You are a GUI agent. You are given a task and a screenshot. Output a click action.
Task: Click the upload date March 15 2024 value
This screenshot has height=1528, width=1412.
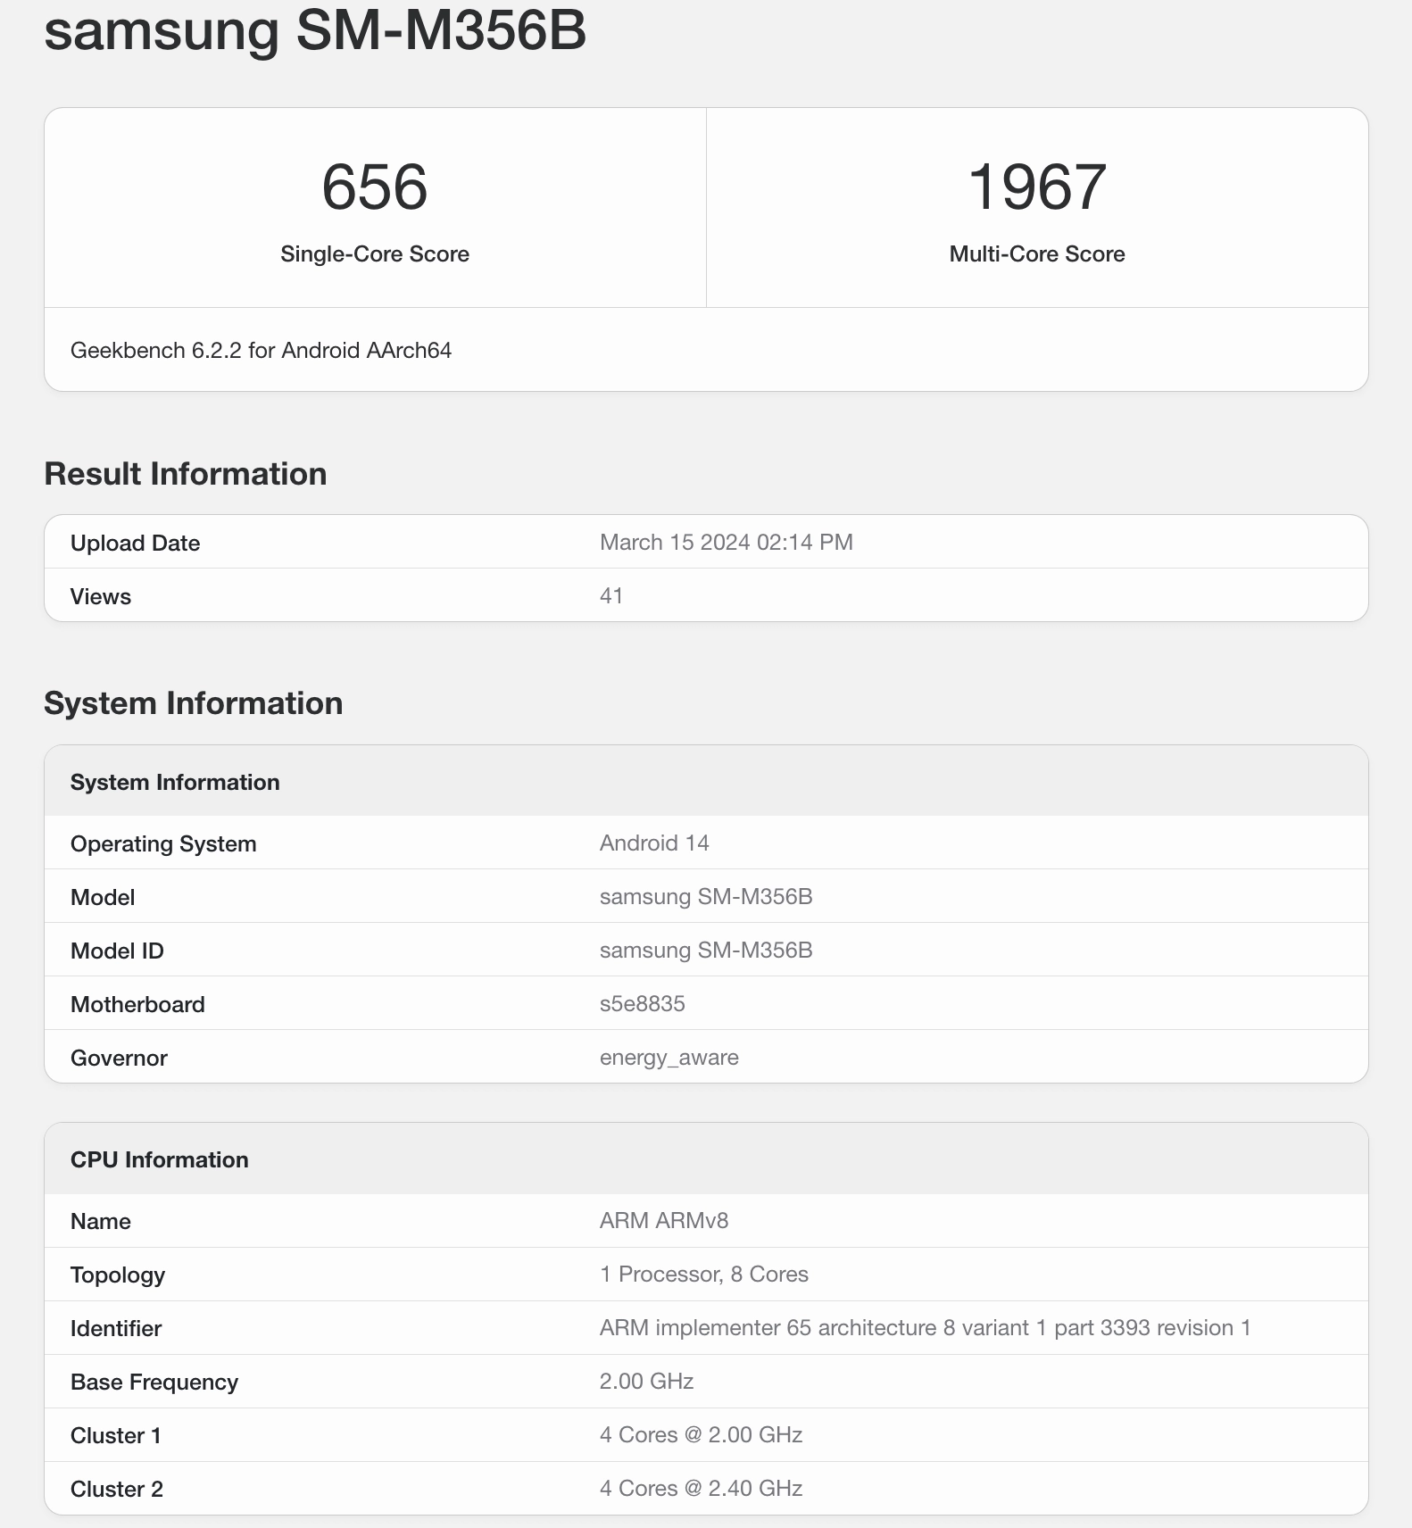click(726, 543)
